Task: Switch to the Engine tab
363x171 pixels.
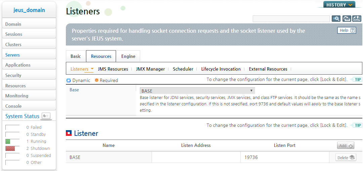Action: pyautogui.click(x=128, y=56)
